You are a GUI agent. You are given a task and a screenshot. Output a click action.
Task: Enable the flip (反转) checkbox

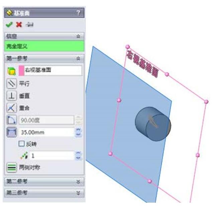[x=21, y=144]
